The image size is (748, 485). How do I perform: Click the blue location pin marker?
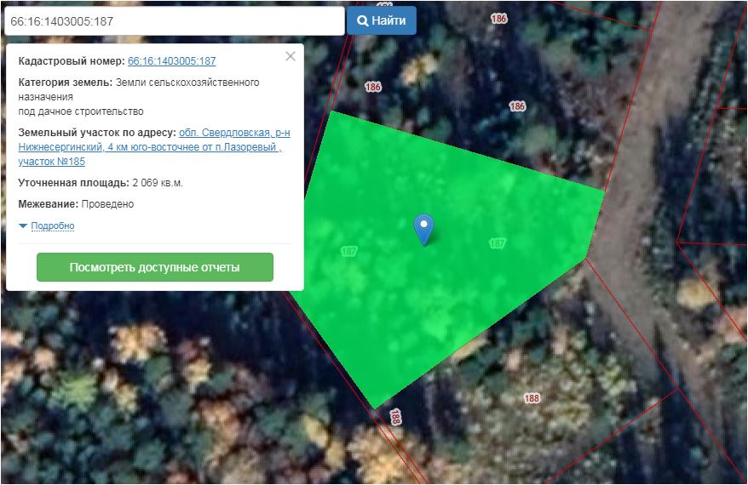[x=423, y=229]
